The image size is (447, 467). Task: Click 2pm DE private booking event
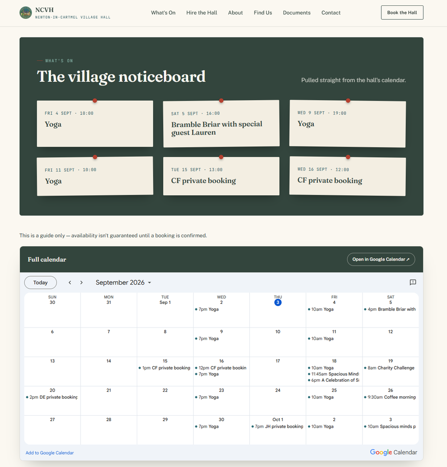pos(52,397)
